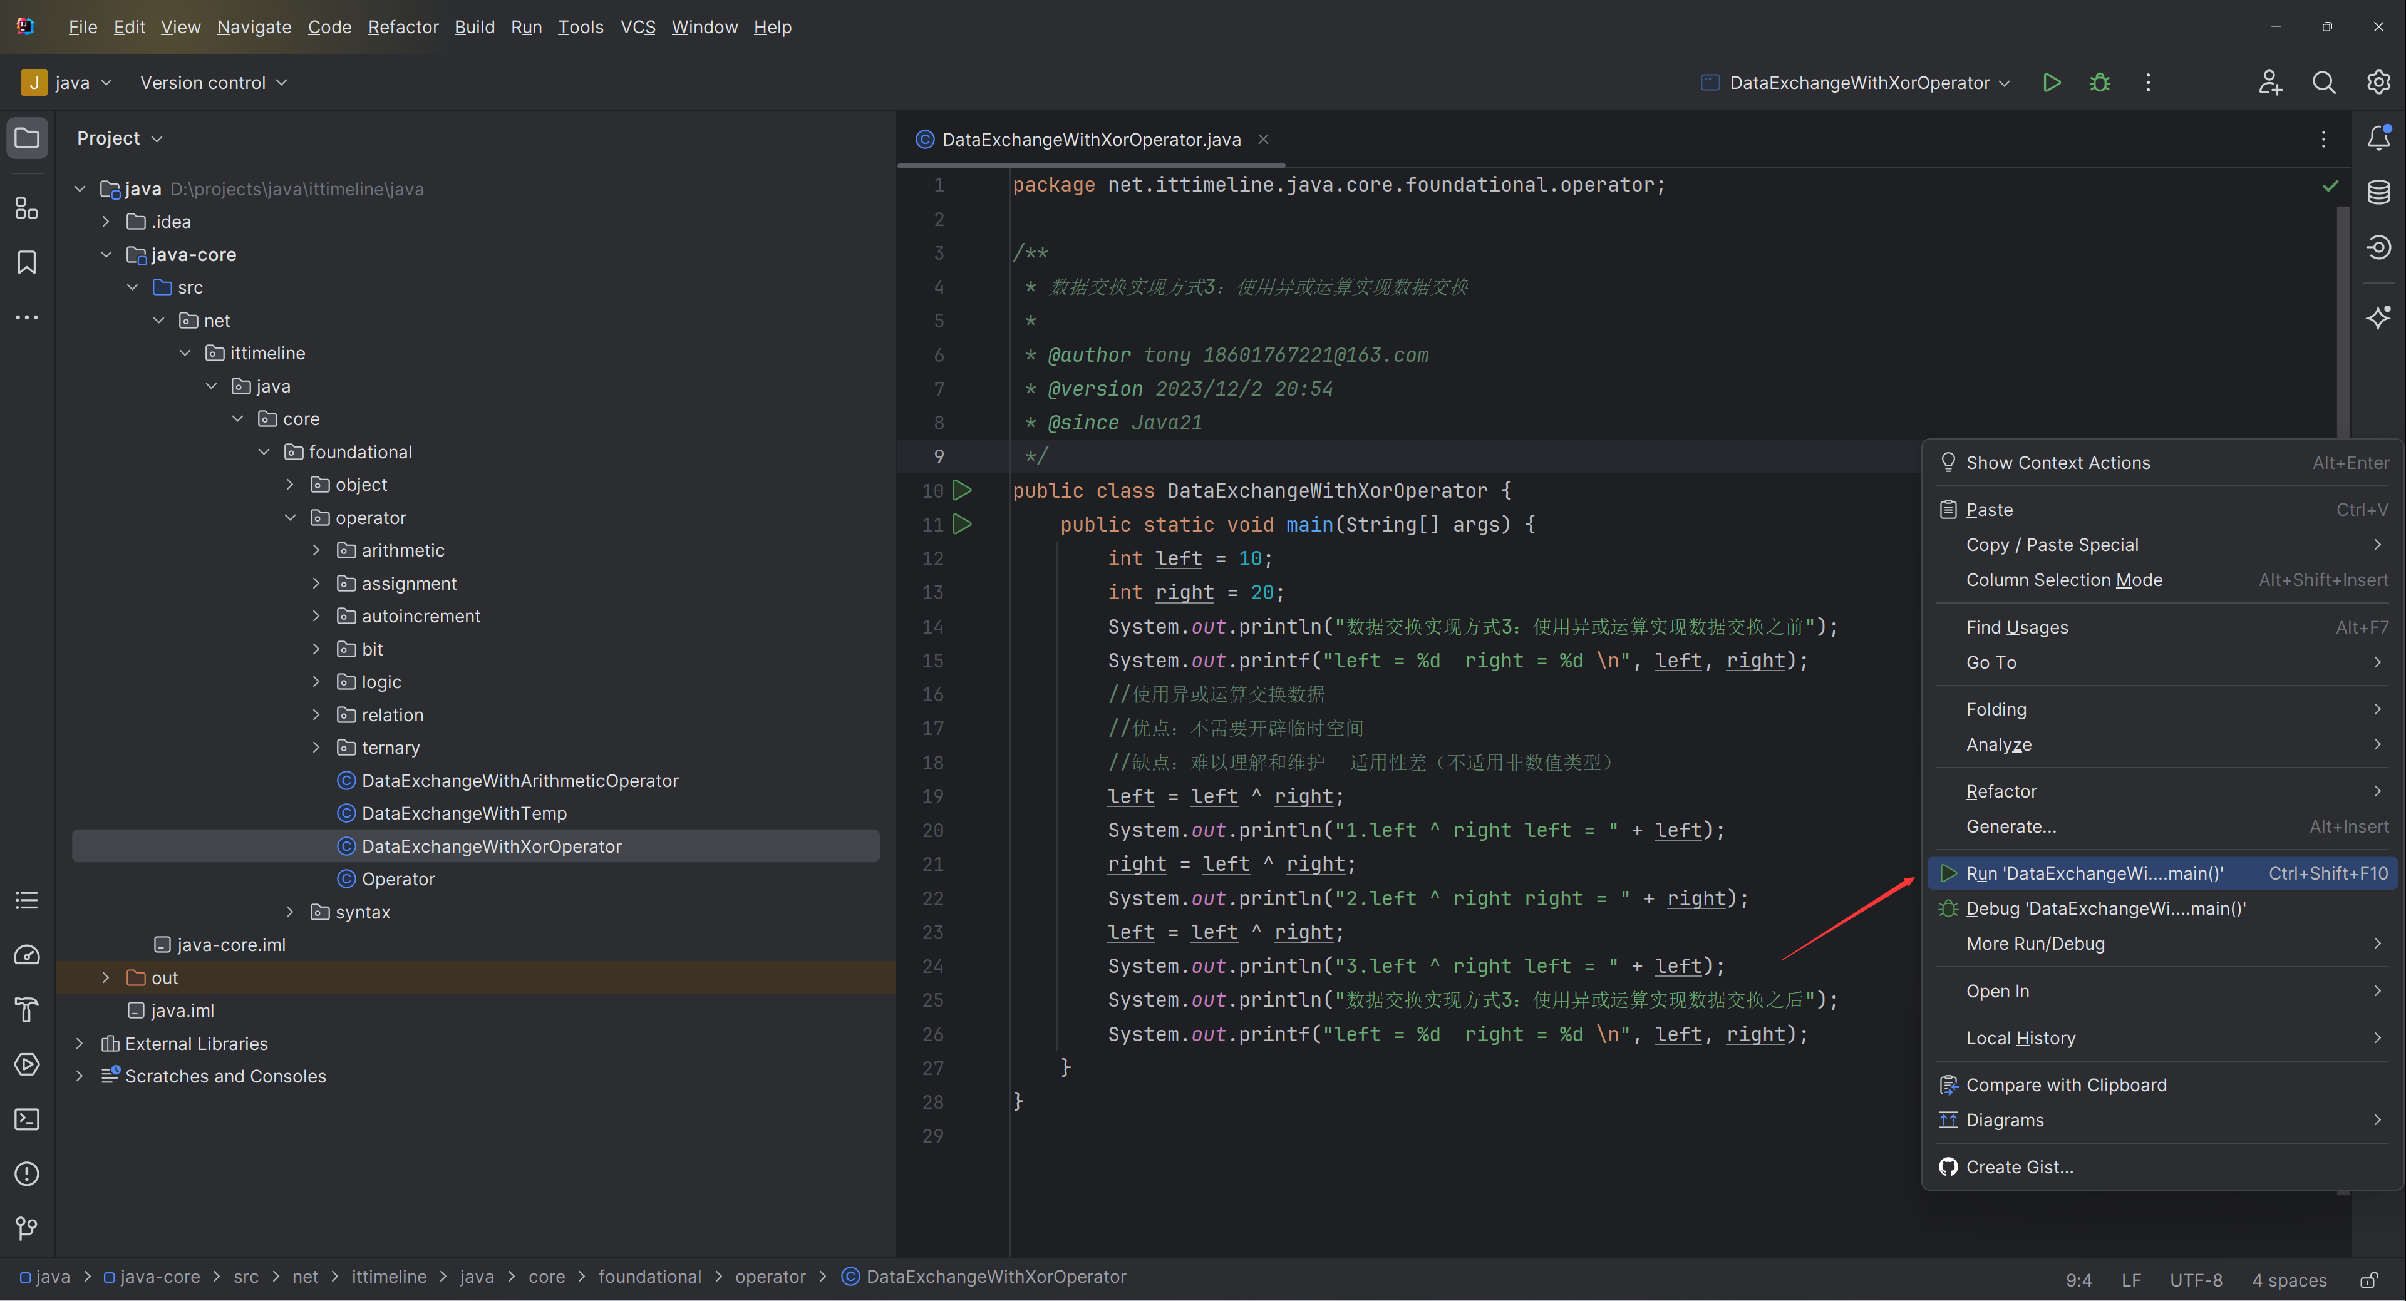Open more run actions menu
2406x1301 pixels.
click(2148, 82)
